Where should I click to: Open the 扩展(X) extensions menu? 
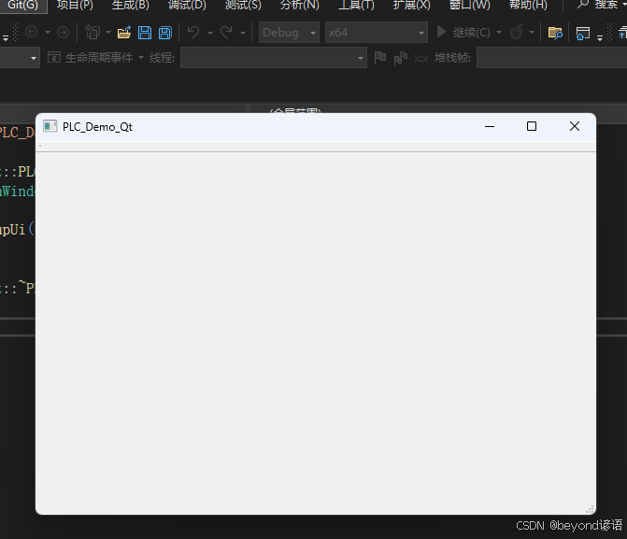[411, 5]
